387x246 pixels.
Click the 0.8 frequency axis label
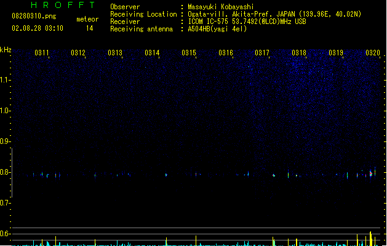[5, 172]
